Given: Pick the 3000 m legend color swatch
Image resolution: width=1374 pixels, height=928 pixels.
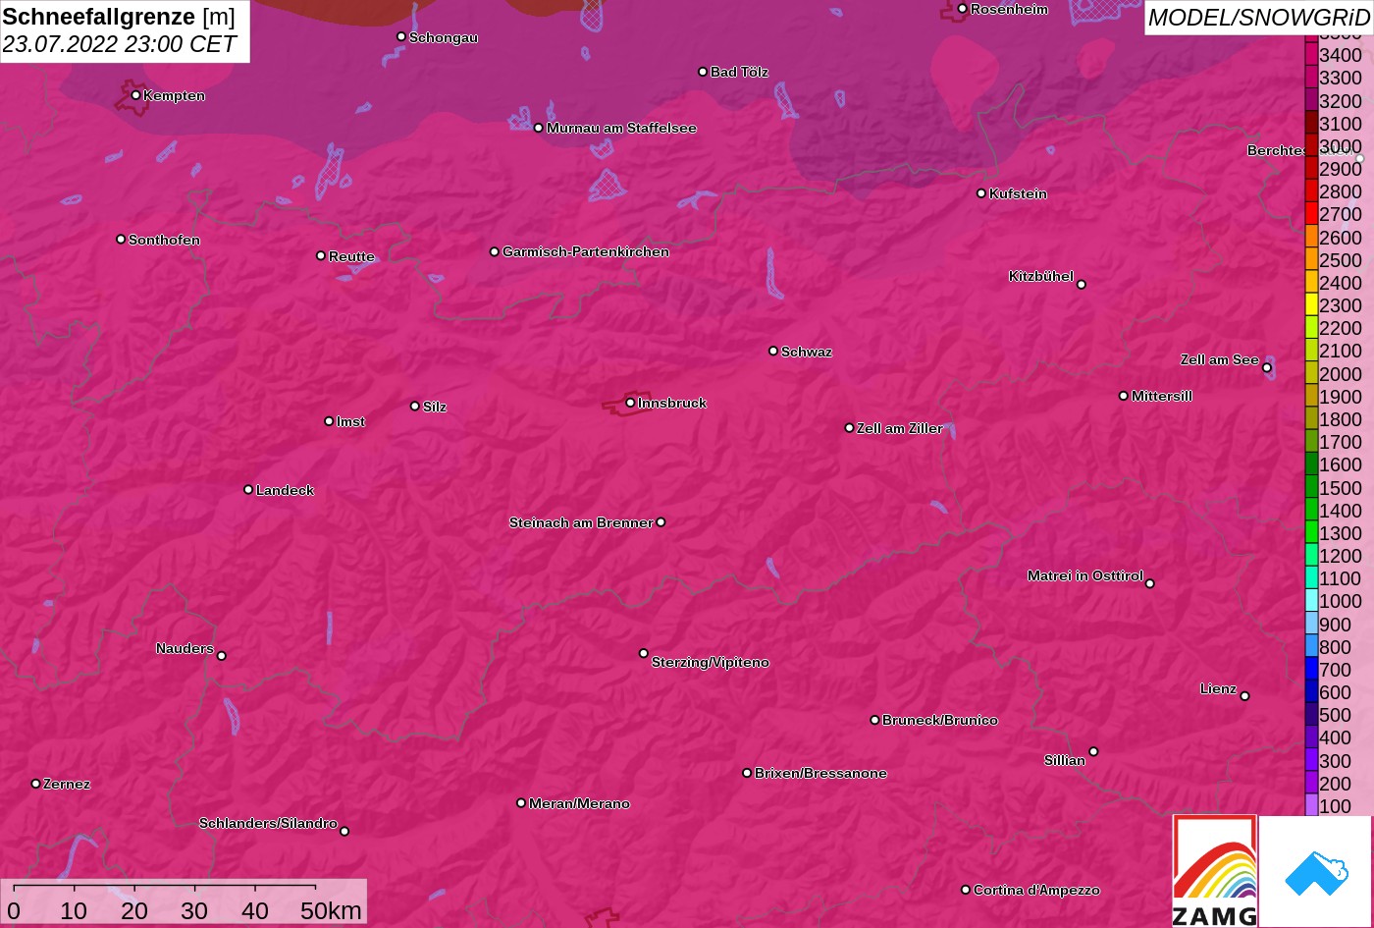Looking at the screenshot, I should [1311, 146].
